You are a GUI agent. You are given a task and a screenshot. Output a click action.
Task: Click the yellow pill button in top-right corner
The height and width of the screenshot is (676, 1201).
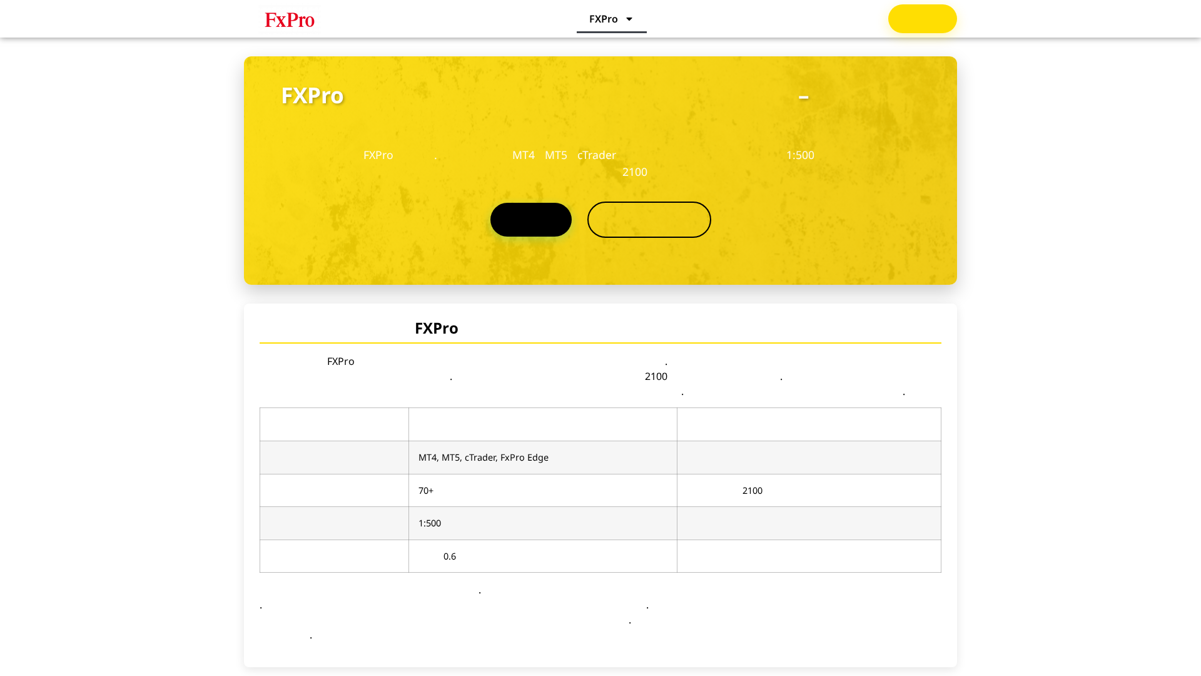pos(921,19)
